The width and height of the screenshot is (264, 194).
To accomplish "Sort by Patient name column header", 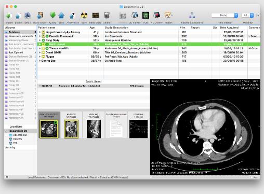I will coord(63,27).
